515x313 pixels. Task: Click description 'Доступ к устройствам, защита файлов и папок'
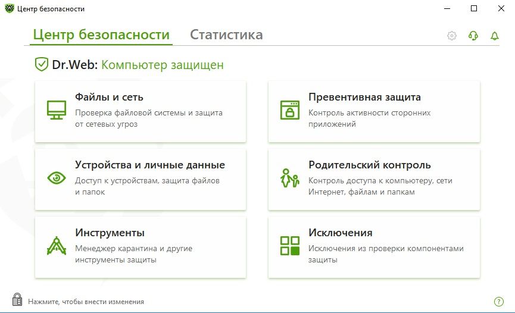(x=147, y=186)
